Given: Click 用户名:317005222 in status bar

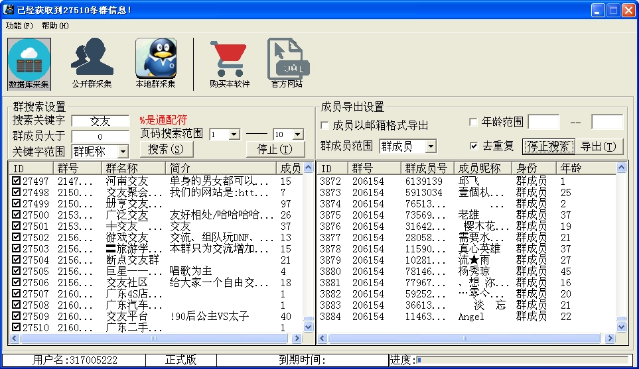Looking at the screenshot, I should coord(74,360).
